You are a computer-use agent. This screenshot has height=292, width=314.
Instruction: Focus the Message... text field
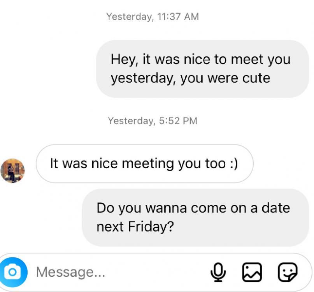pos(117,272)
